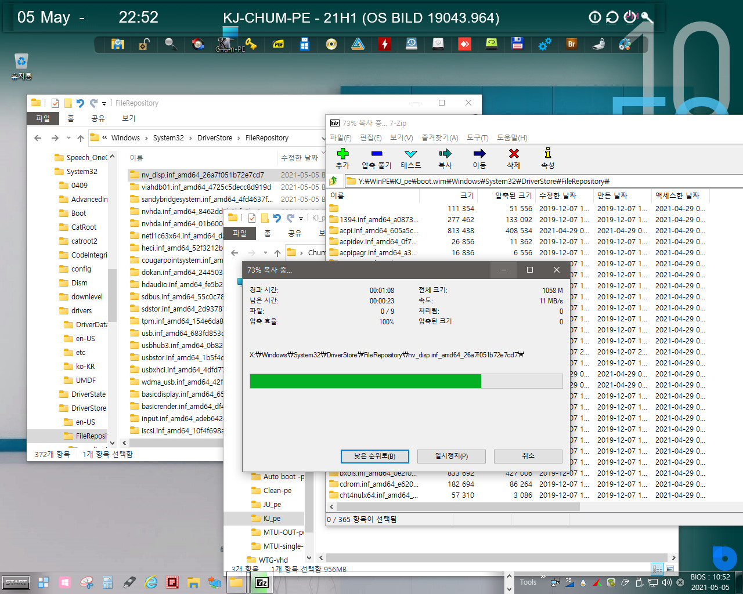
Task: Click the START button on the taskbar
Action: [x=16, y=582]
